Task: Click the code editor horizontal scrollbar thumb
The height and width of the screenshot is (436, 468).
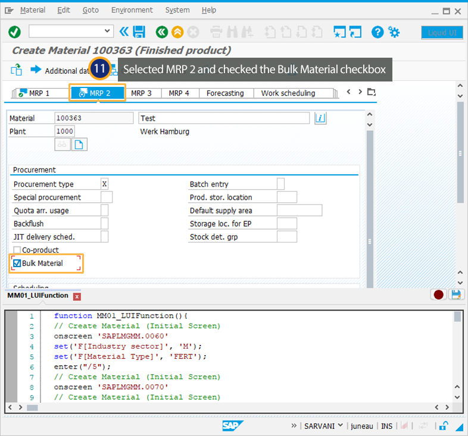Action: (x=32, y=407)
